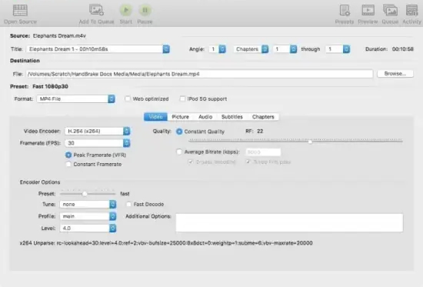Screen dimensions: 423x287
Task: Select Average Bitrate (kbps) radio button
Action: coord(179,152)
